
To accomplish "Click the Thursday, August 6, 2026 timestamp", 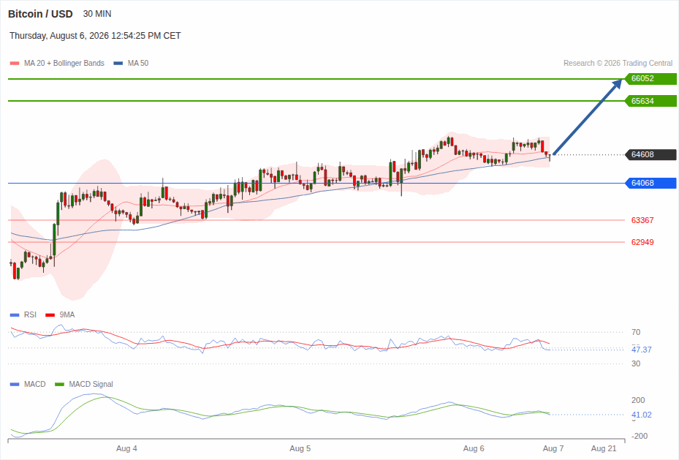I will coord(95,36).
